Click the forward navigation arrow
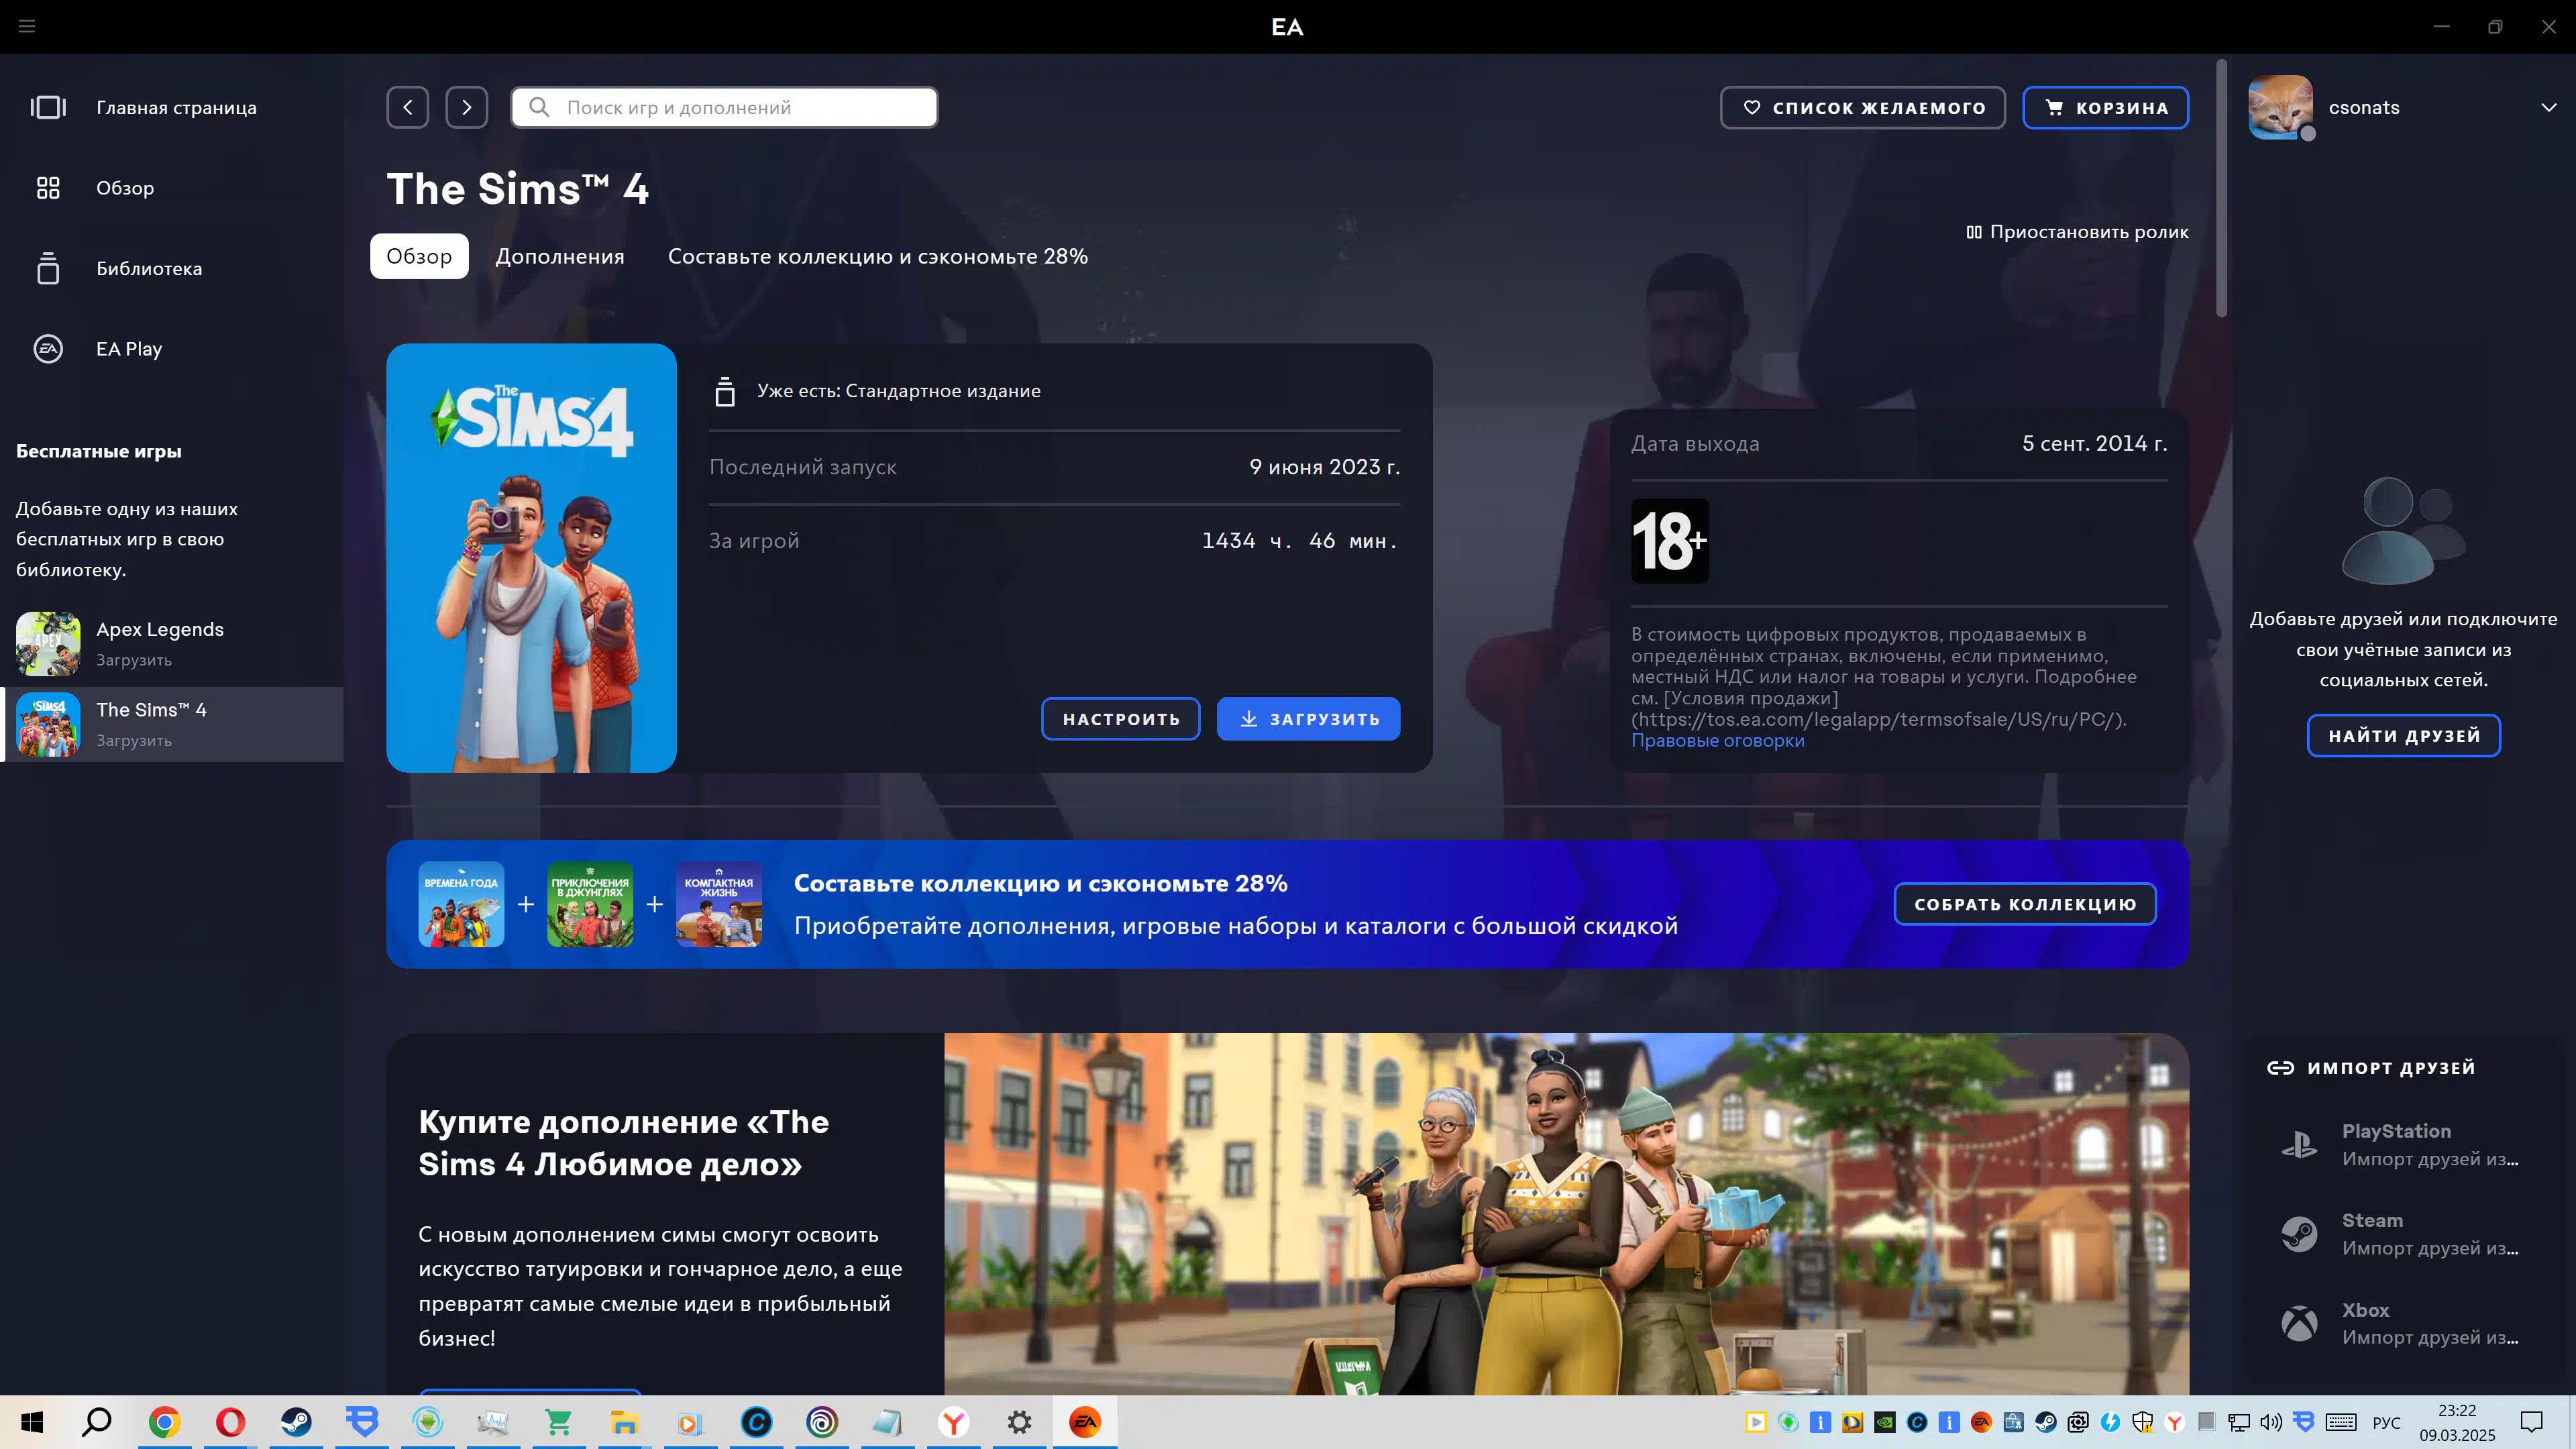 [467, 107]
